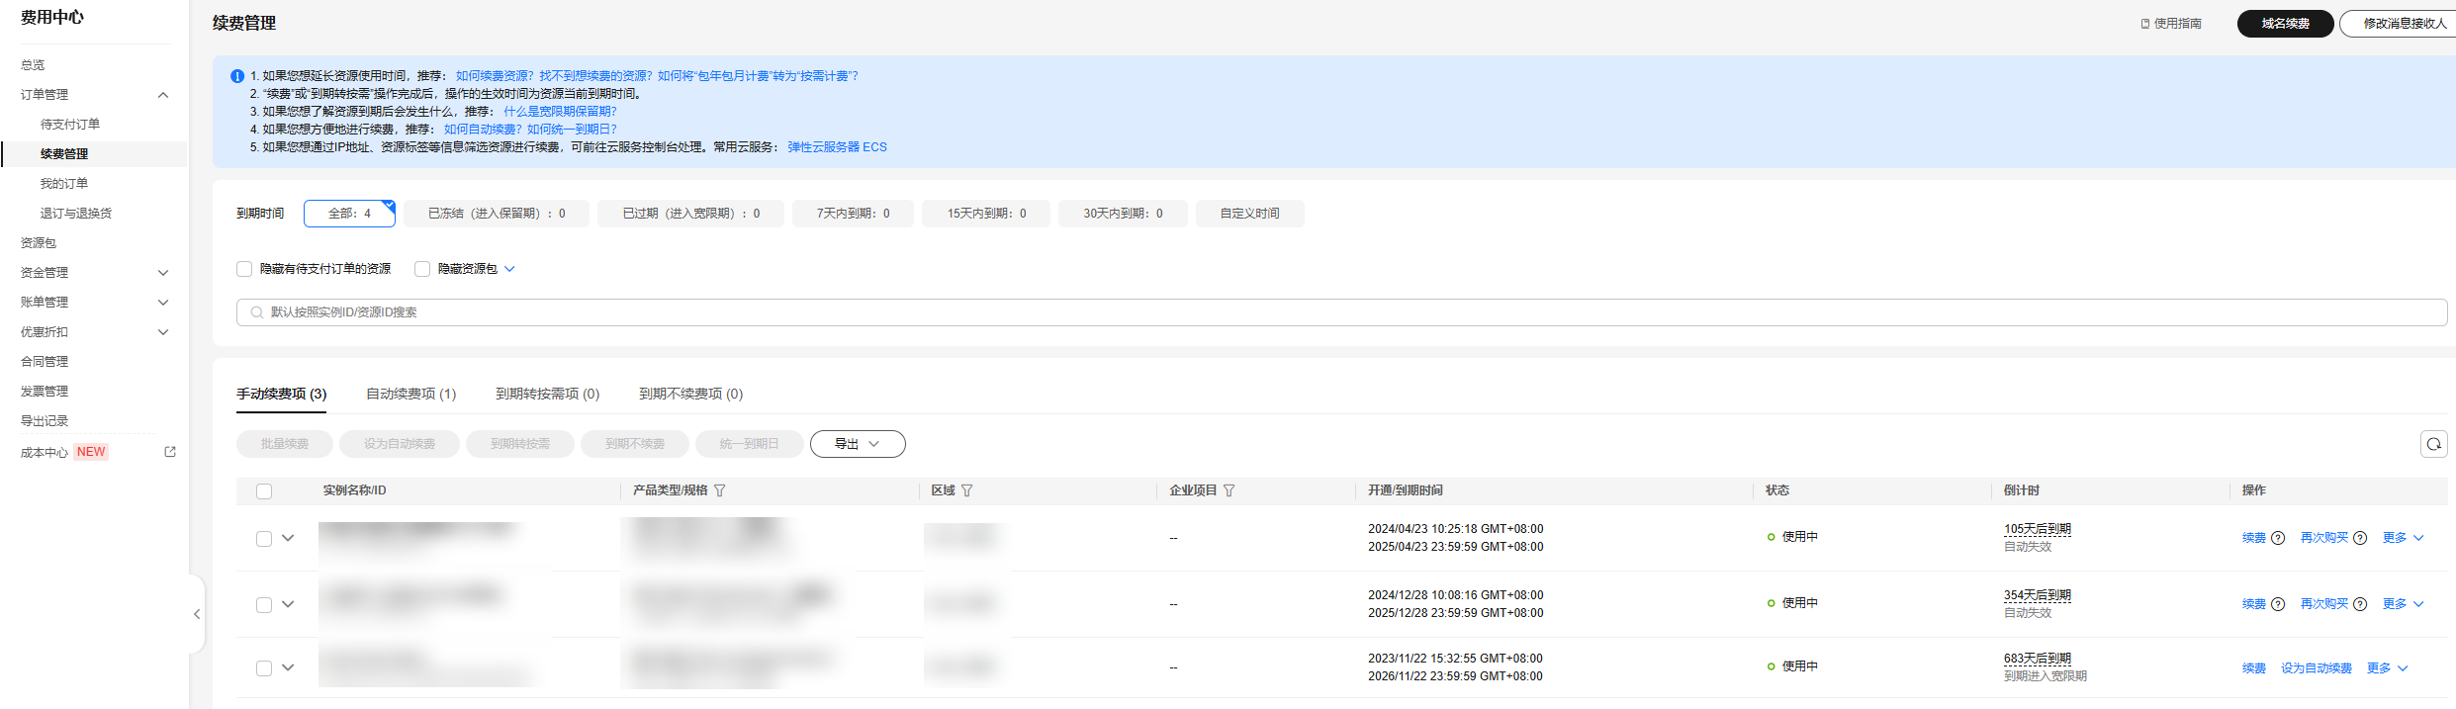Collapse the 订单管理 sidebar group
The height and width of the screenshot is (709, 2456).
pos(163,95)
